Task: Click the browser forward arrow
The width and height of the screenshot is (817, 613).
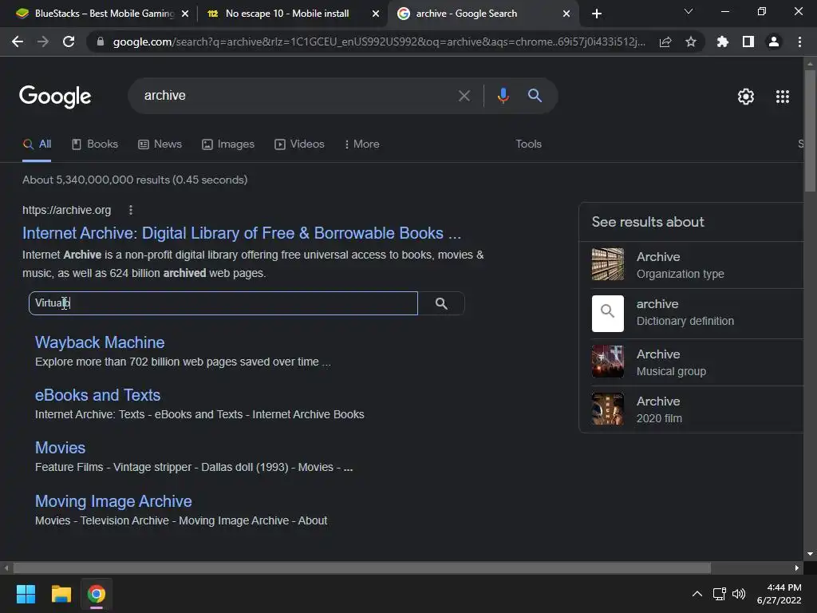Action: 43,42
